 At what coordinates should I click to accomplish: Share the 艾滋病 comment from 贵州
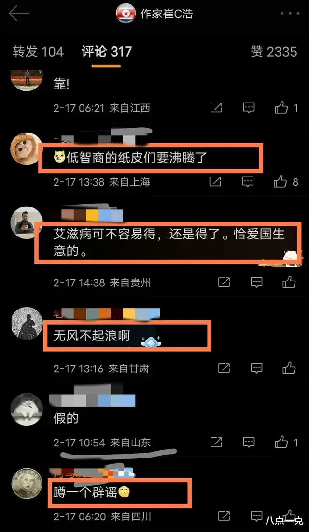click(x=224, y=282)
